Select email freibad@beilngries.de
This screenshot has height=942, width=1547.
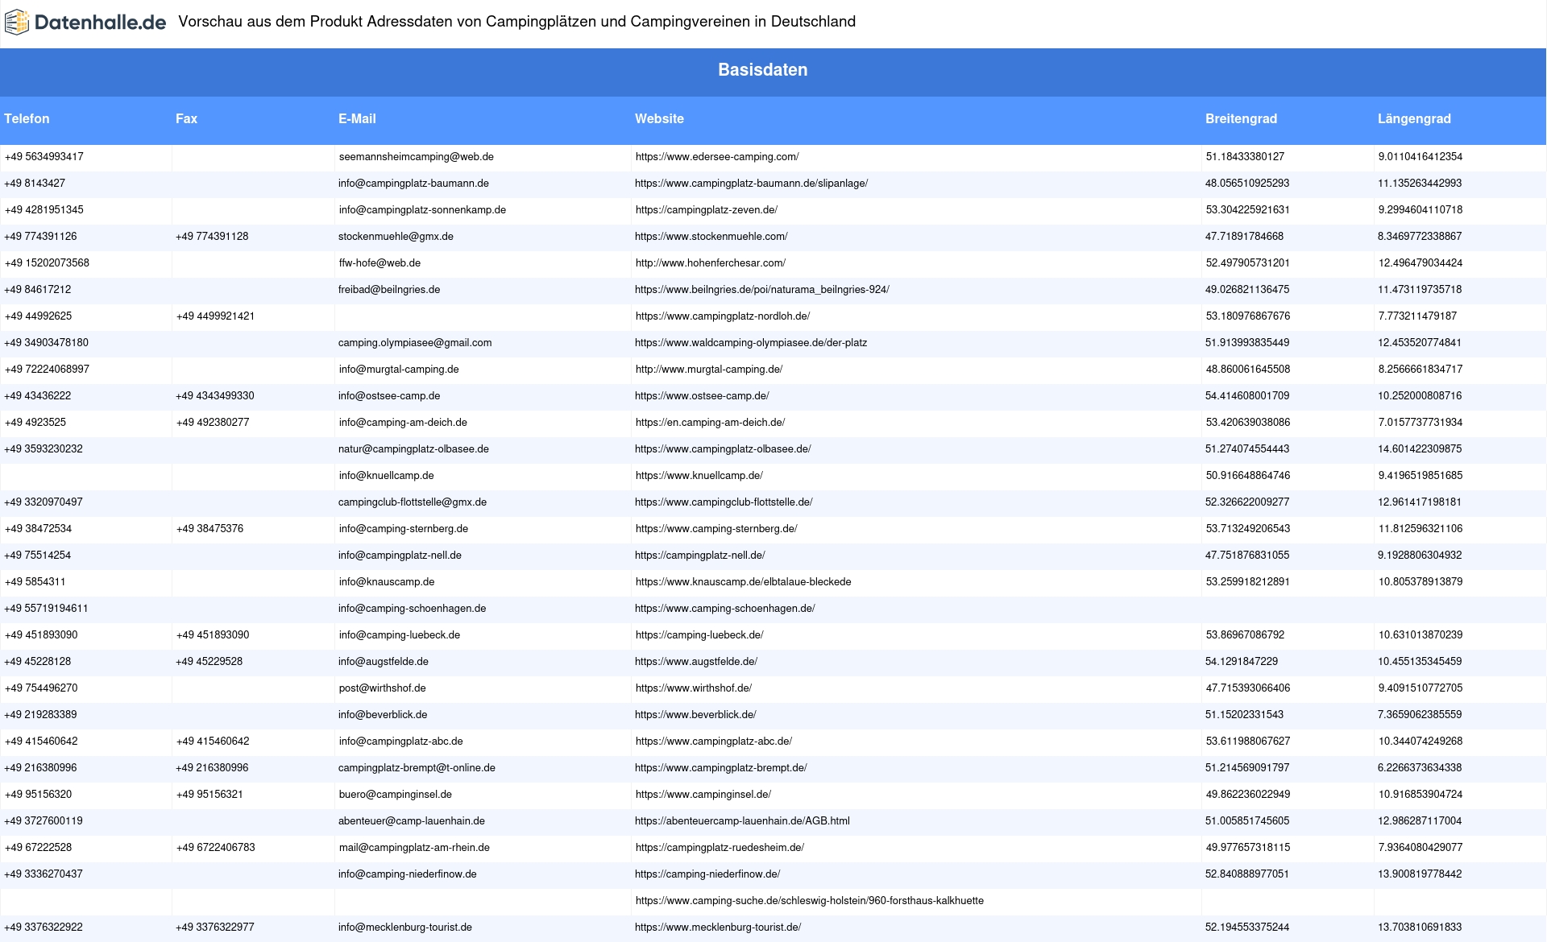tap(389, 290)
